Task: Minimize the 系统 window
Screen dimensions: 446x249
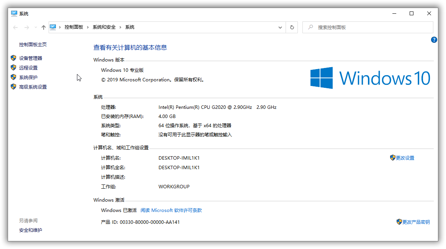Action: (x=394, y=13)
